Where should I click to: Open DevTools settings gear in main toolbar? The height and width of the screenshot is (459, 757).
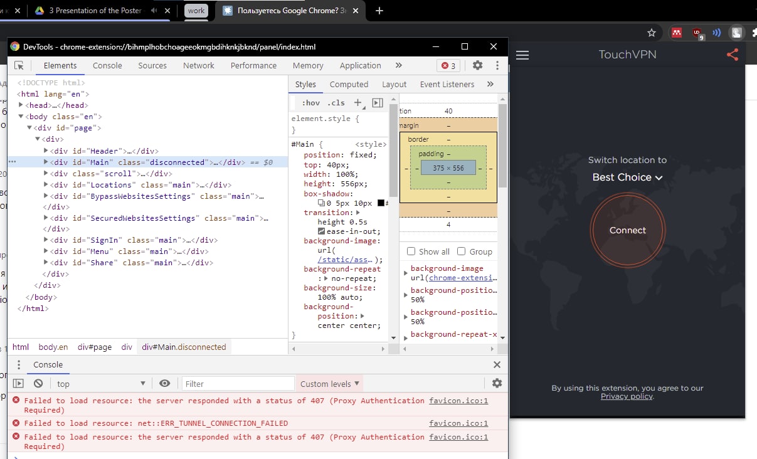(x=477, y=65)
